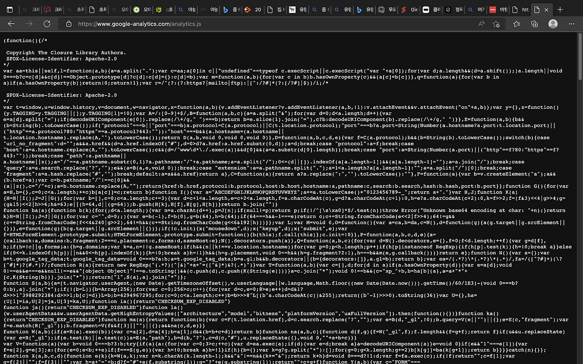Add this page to favorites
Screen dimensions: 583x364
[496, 24]
